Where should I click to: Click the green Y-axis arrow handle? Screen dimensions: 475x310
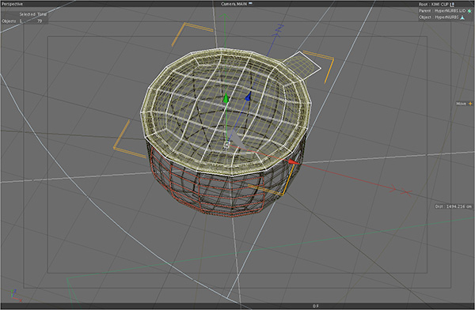(x=226, y=98)
